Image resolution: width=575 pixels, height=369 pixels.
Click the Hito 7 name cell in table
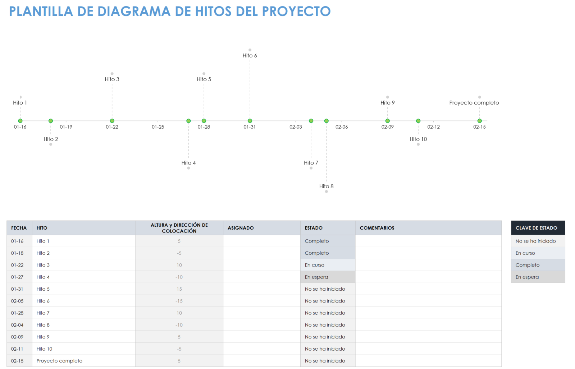[83, 313]
